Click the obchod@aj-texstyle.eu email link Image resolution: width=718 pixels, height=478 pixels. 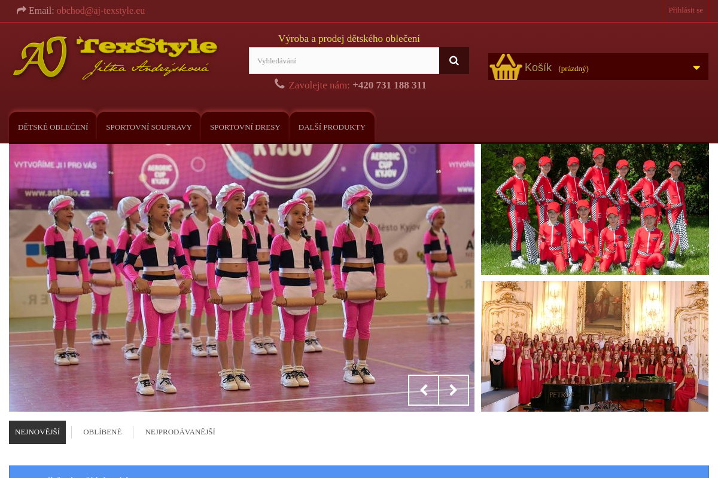pyautogui.click(x=101, y=11)
